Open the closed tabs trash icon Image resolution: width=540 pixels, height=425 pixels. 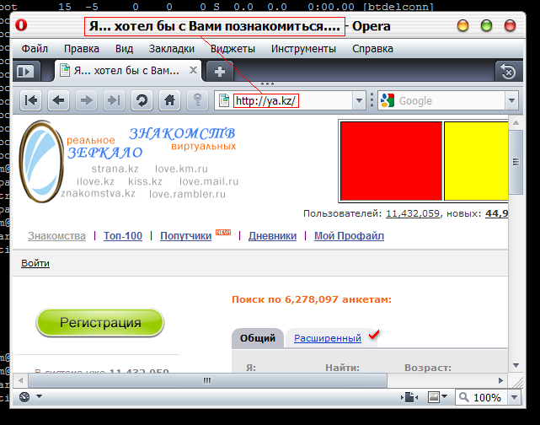508,72
